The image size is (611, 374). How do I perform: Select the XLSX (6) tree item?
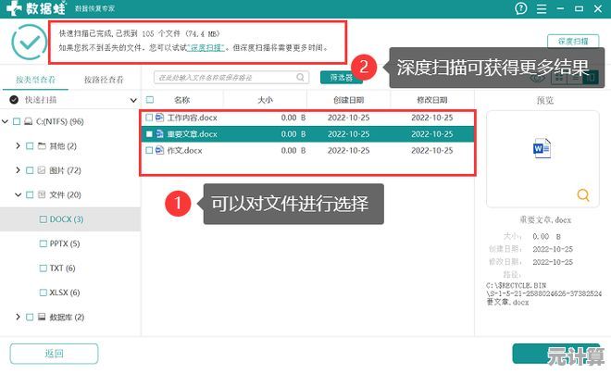(x=64, y=293)
